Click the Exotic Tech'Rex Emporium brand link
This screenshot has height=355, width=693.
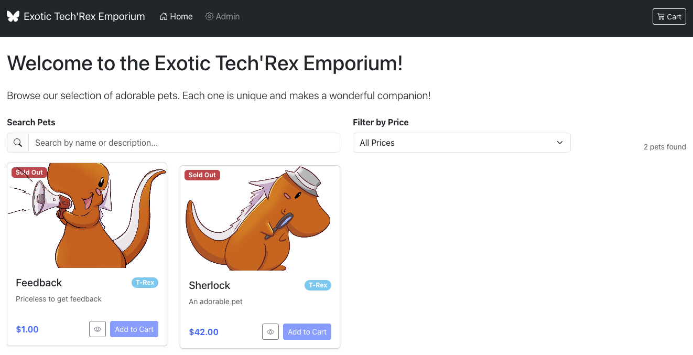(84, 17)
